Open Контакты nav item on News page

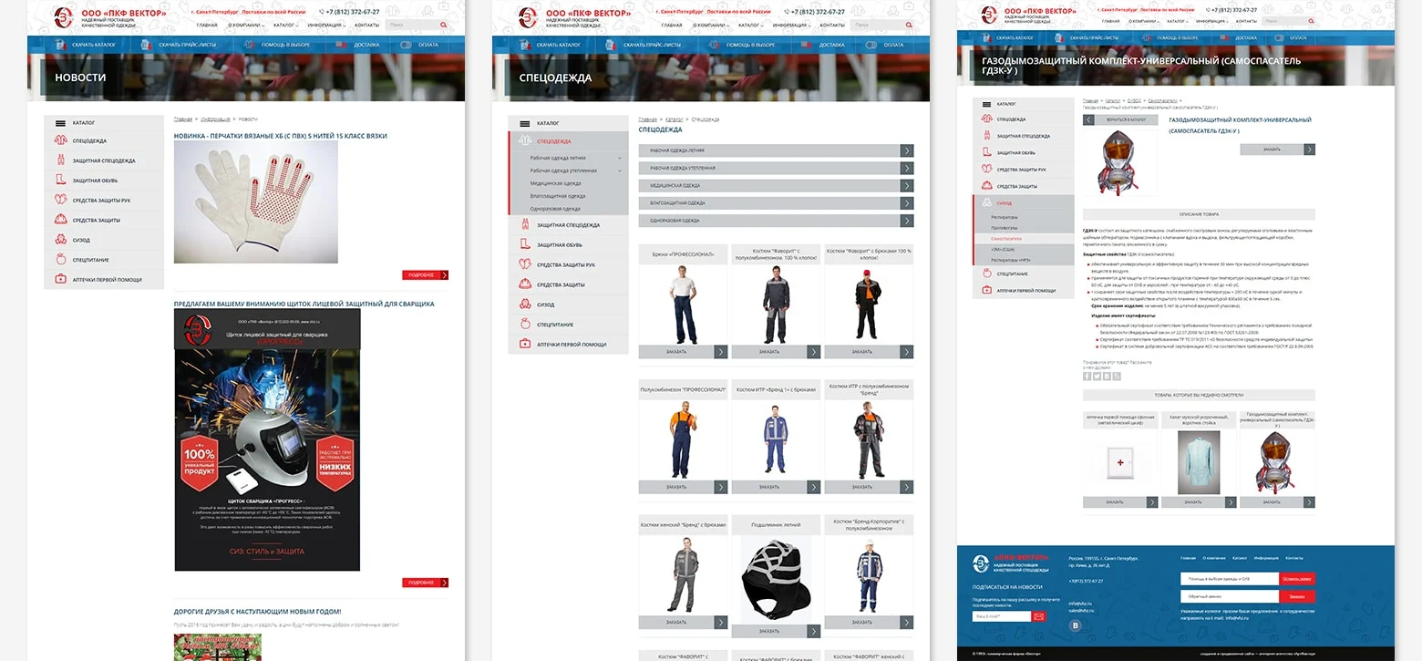pyautogui.click(x=366, y=25)
